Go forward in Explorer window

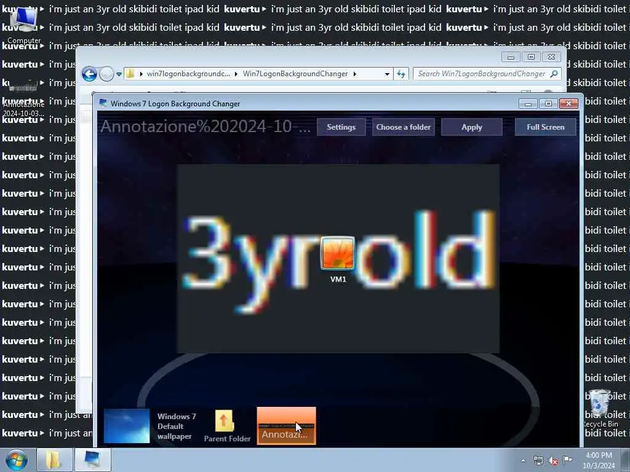point(106,74)
